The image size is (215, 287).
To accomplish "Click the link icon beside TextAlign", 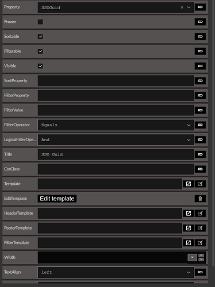I will (x=200, y=272).
